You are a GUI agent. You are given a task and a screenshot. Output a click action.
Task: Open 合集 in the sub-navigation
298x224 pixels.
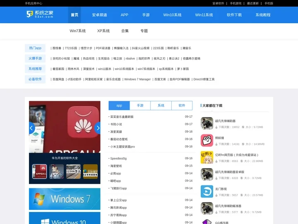click(x=125, y=31)
